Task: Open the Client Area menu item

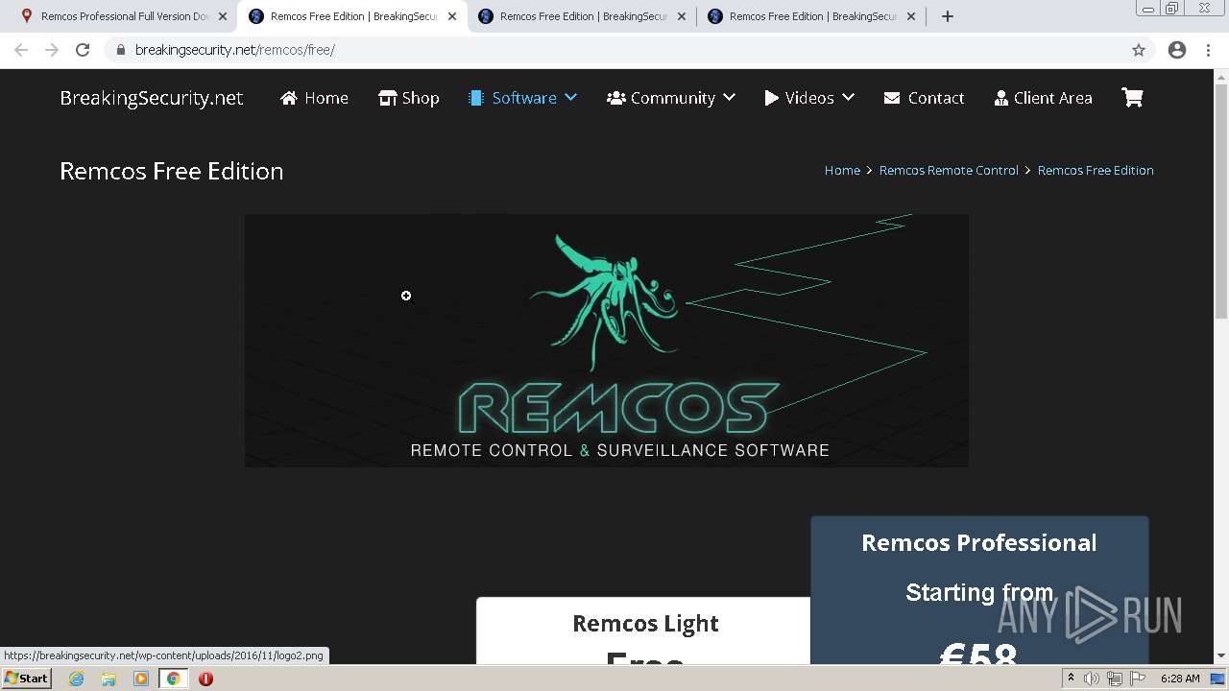Action: point(1043,98)
